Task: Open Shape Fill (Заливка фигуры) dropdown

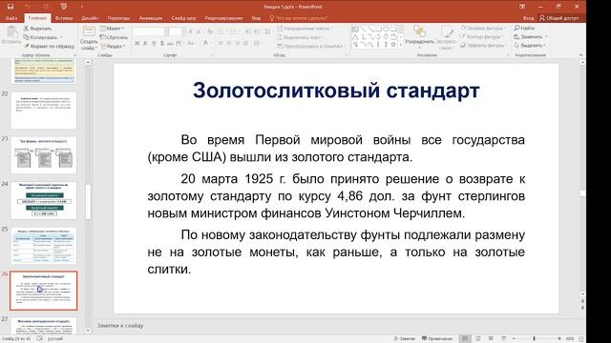Action: 482,28
